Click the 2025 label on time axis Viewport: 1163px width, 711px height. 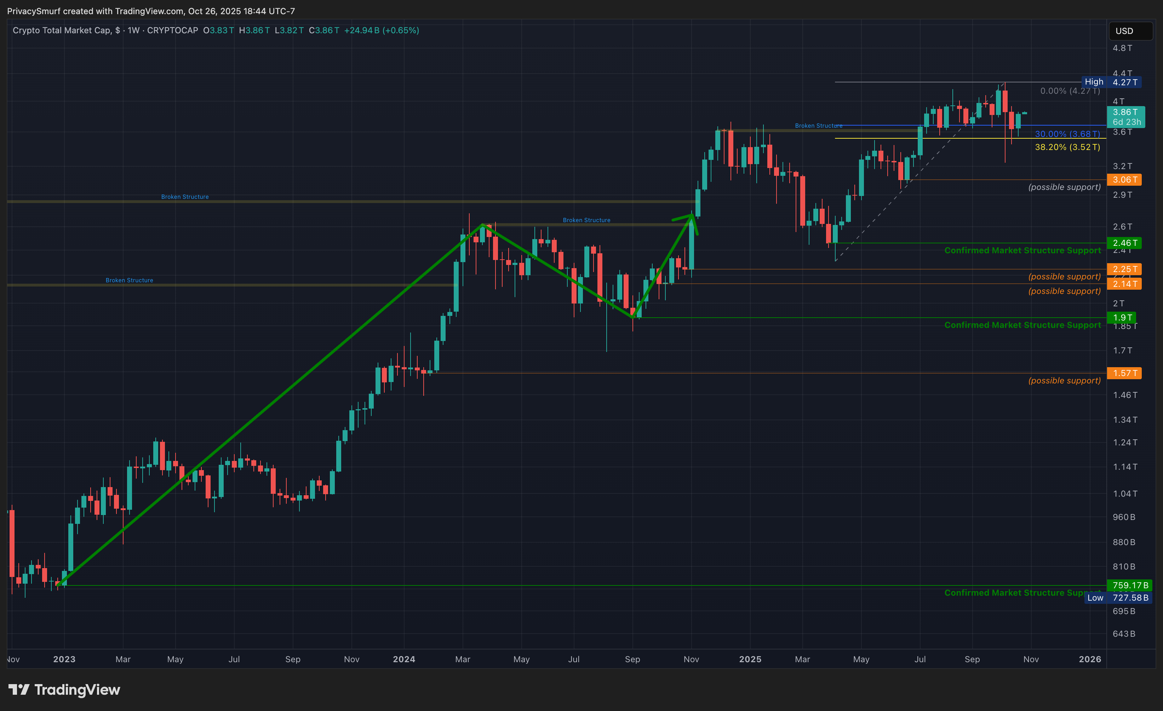click(x=750, y=659)
